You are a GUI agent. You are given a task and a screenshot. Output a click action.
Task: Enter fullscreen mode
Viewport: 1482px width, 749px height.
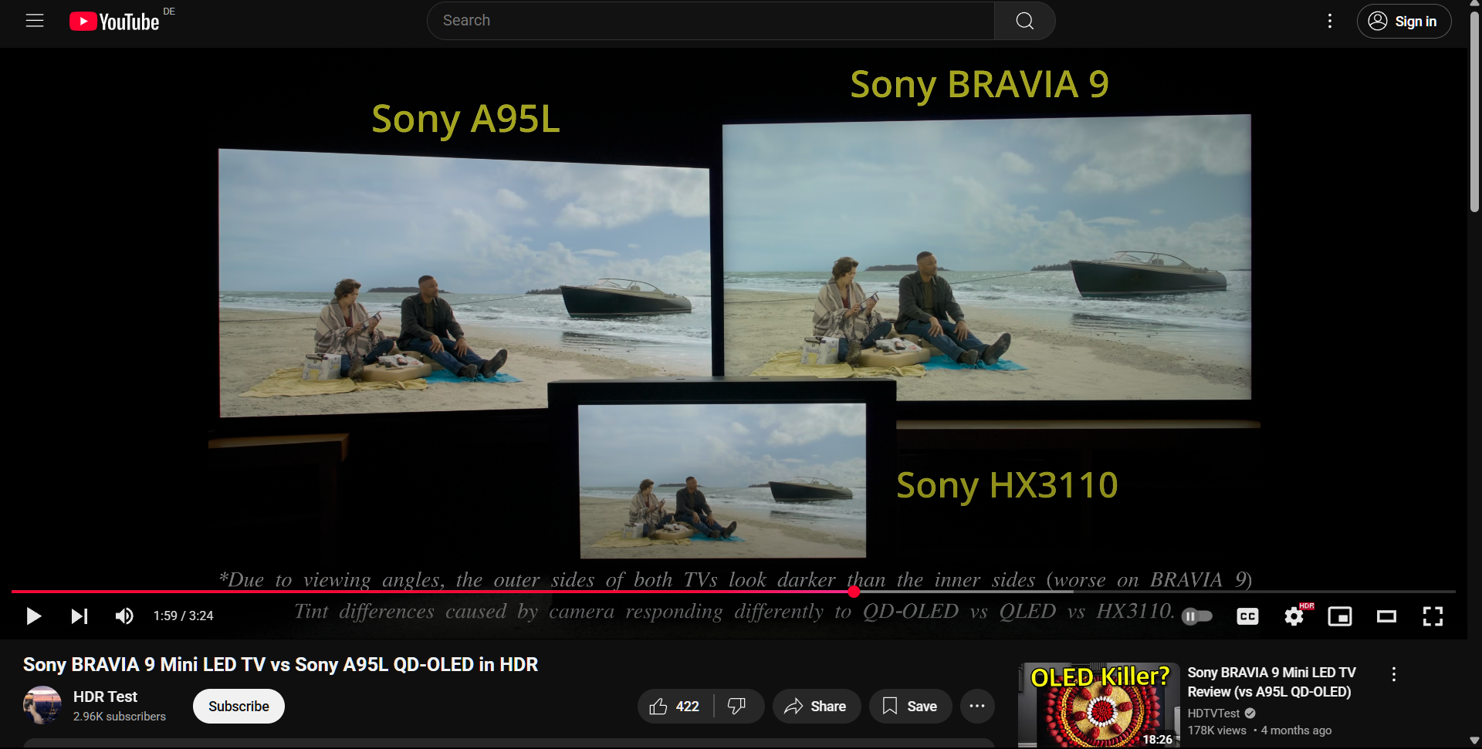[x=1433, y=616]
